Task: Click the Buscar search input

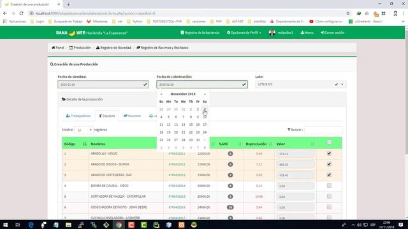Action: pos(323,130)
